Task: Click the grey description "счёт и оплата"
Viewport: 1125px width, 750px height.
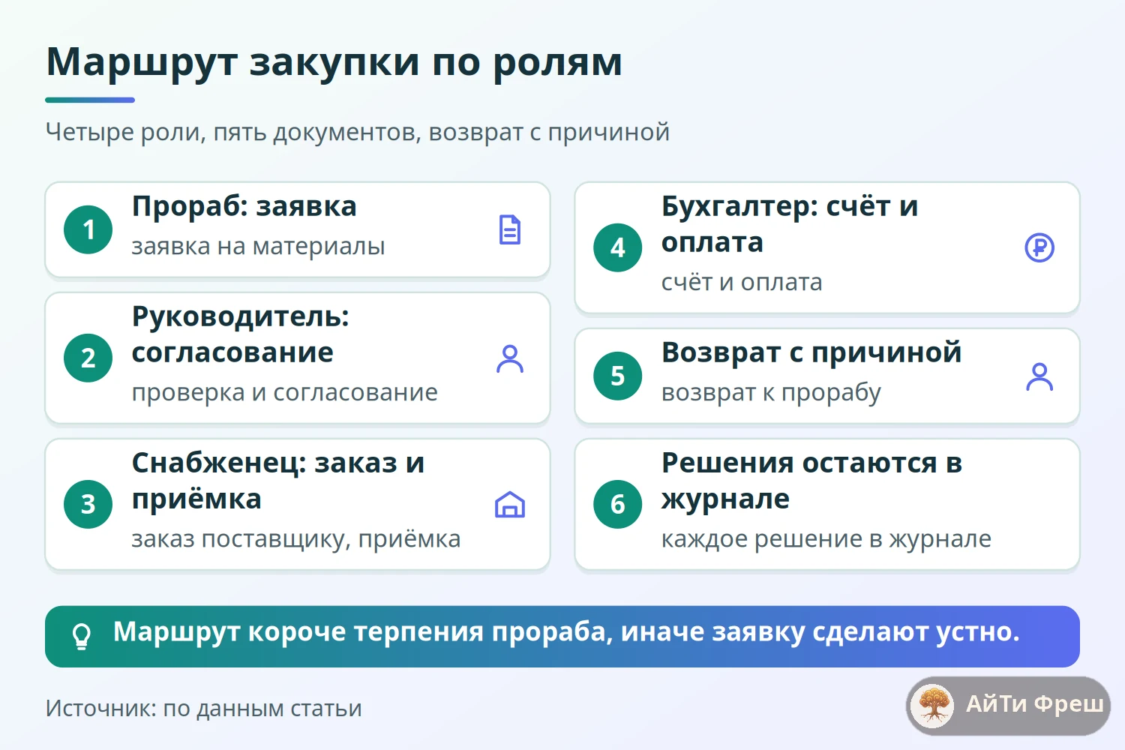Action: 742,283
